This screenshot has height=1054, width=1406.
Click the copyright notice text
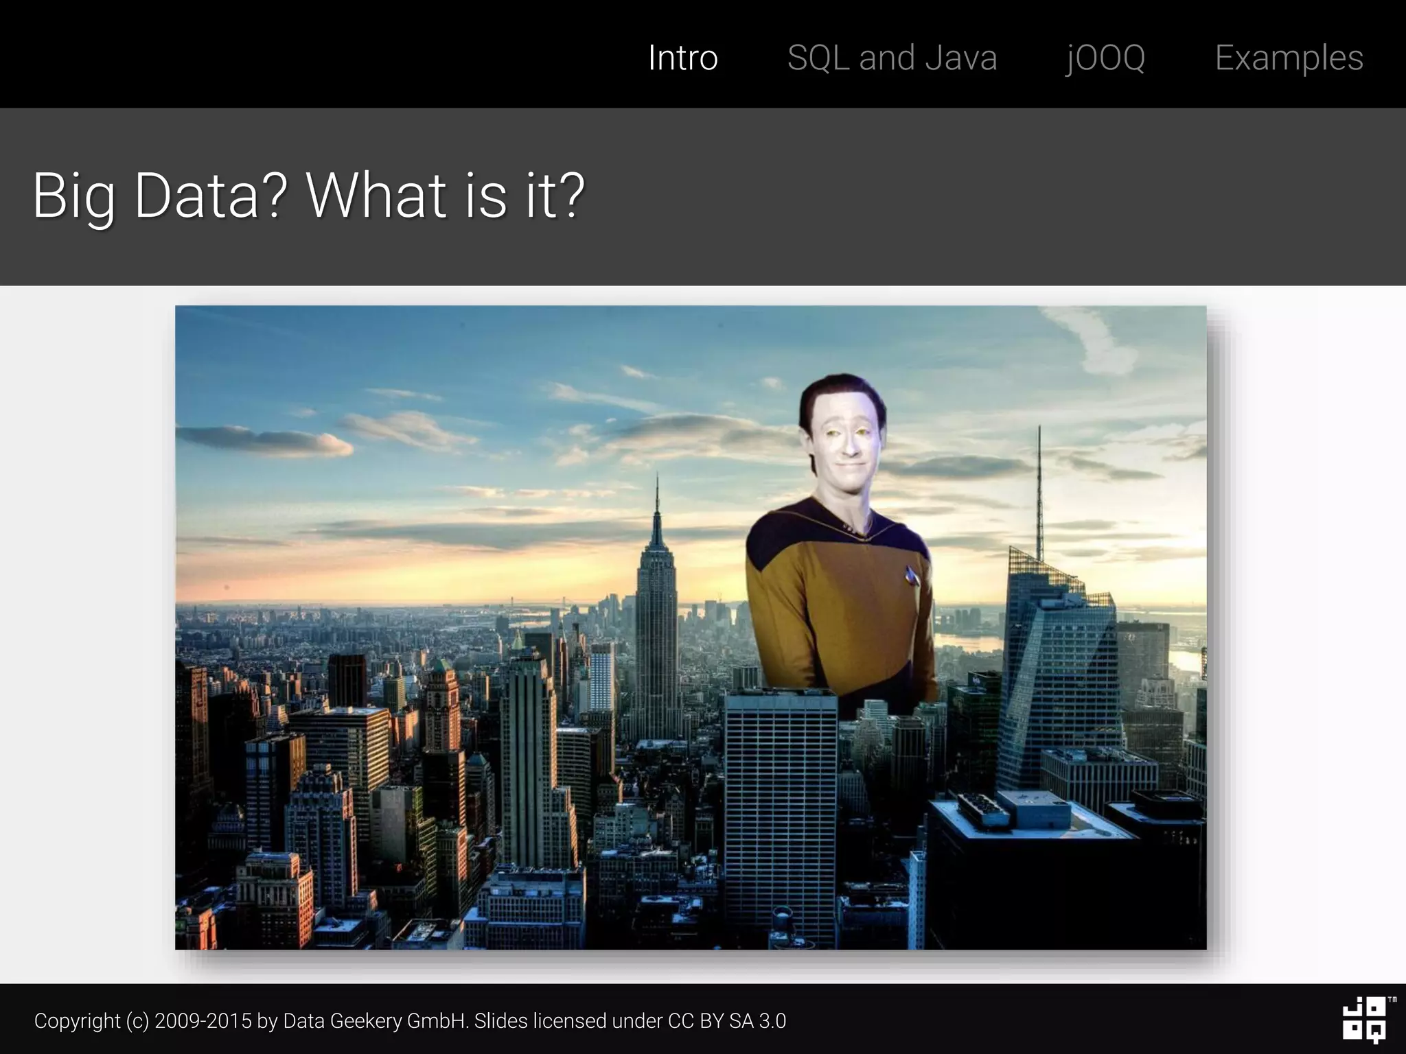click(x=410, y=1021)
